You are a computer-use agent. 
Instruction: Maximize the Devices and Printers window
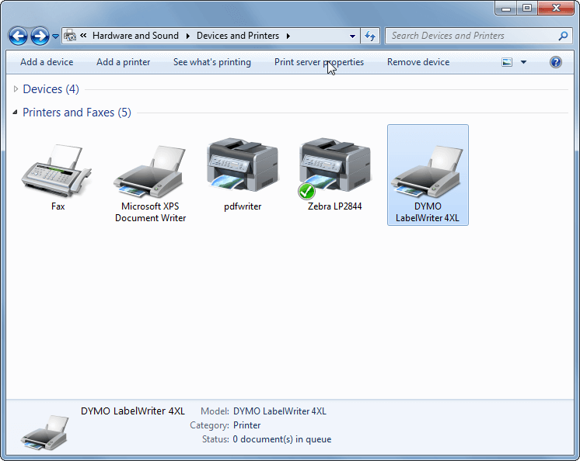click(x=527, y=8)
